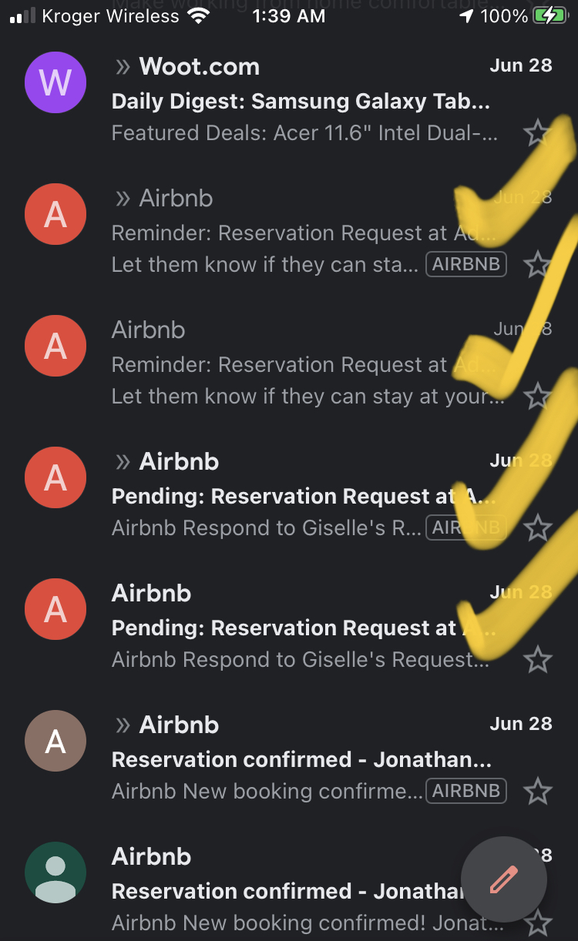Open "Daily Digest: Samsung Galaxy Tab" email

coord(301,102)
